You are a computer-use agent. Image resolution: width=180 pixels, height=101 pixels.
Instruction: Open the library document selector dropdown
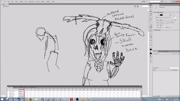point(163,54)
